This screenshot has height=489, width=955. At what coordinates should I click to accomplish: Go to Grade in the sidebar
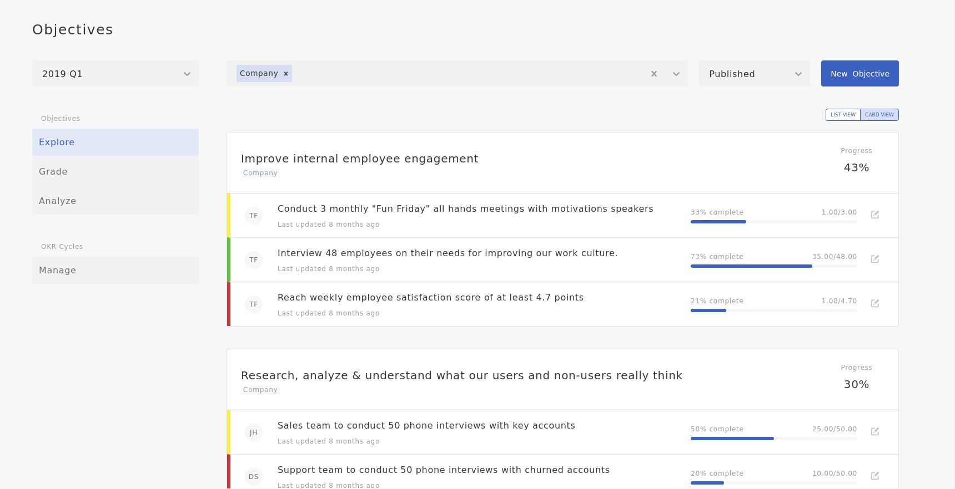pyautogui.click(x=115, y=172)
